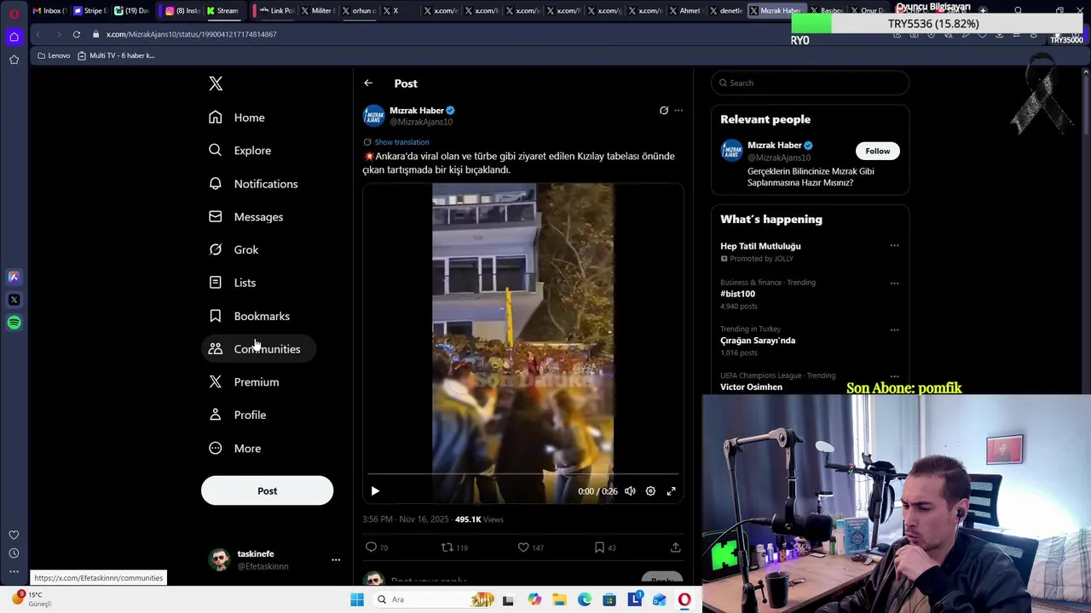Open the Opera sidebar heart bookmarks icon
This screenshot has width=1091, height=613.
[14, 535]
